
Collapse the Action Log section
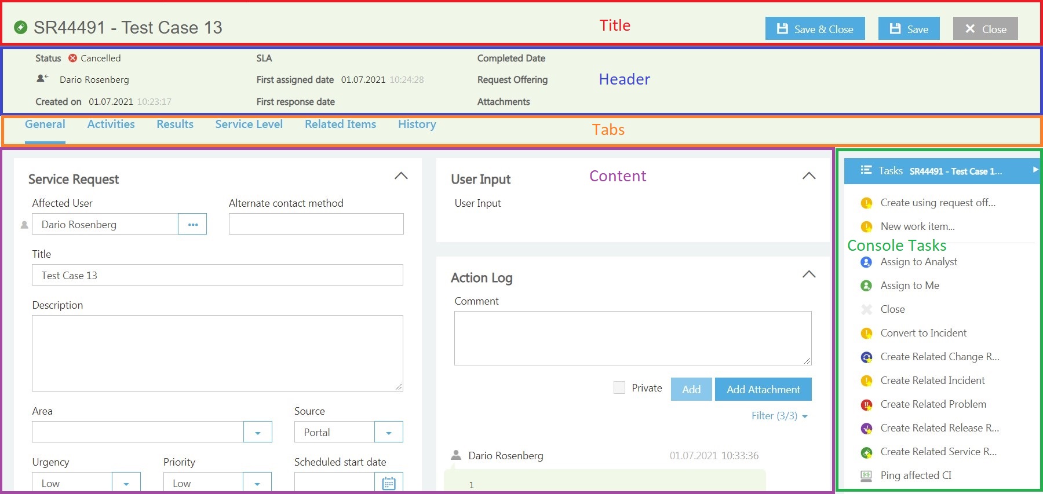pos(809,275)
